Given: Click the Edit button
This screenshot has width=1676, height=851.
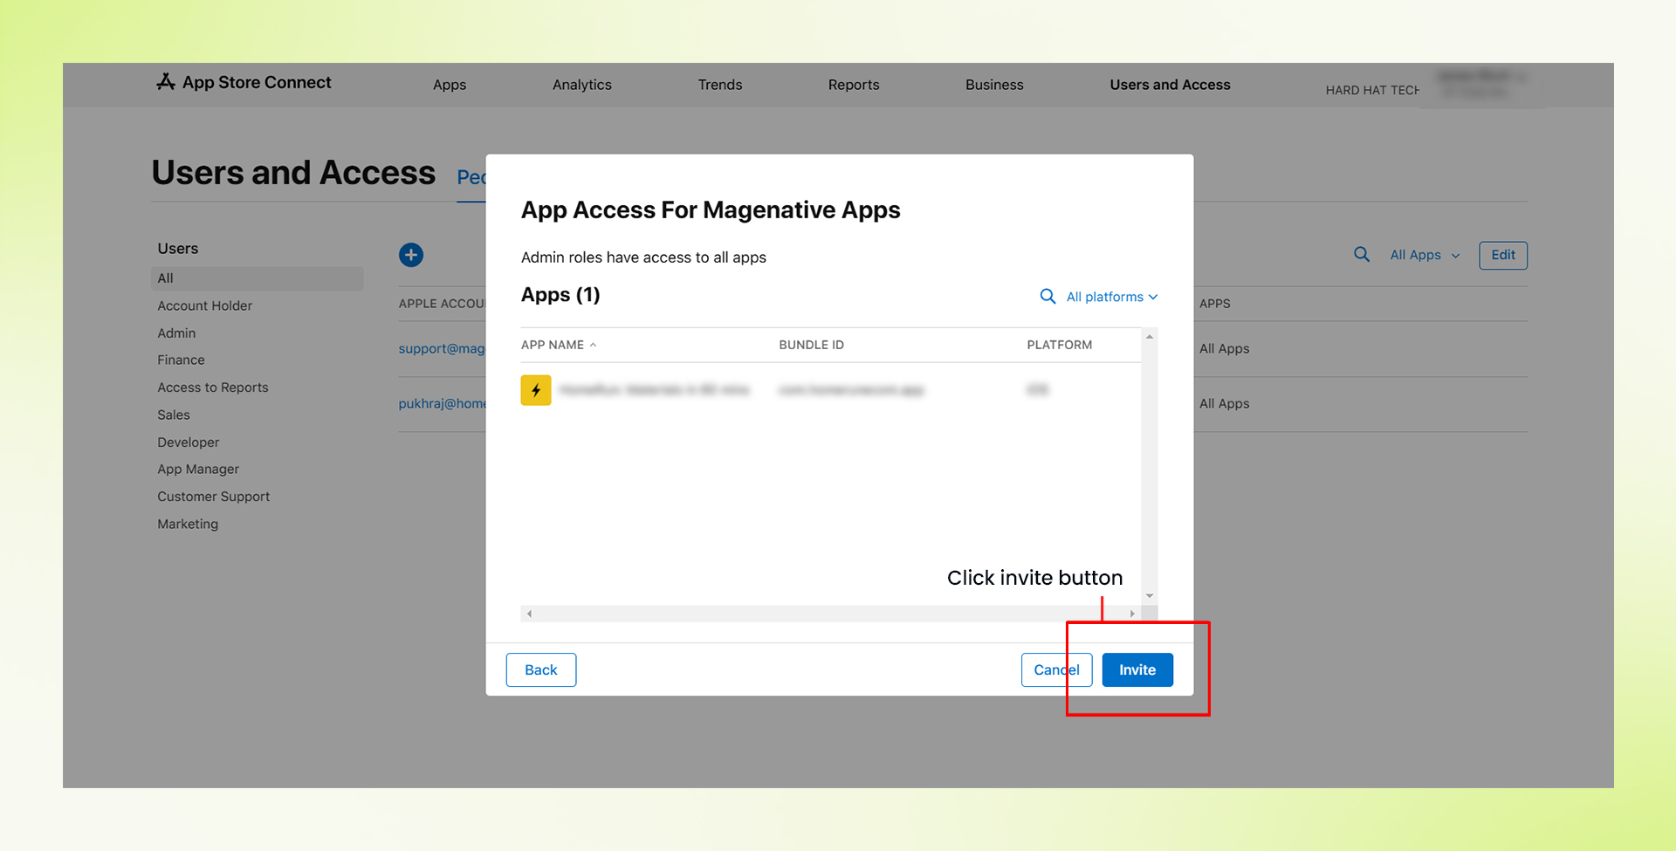Looking at the screenshot, I should pyautogui.click(x=1503, y=255).
